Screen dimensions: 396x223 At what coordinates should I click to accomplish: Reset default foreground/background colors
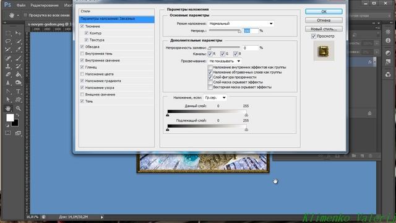(7, 125)
